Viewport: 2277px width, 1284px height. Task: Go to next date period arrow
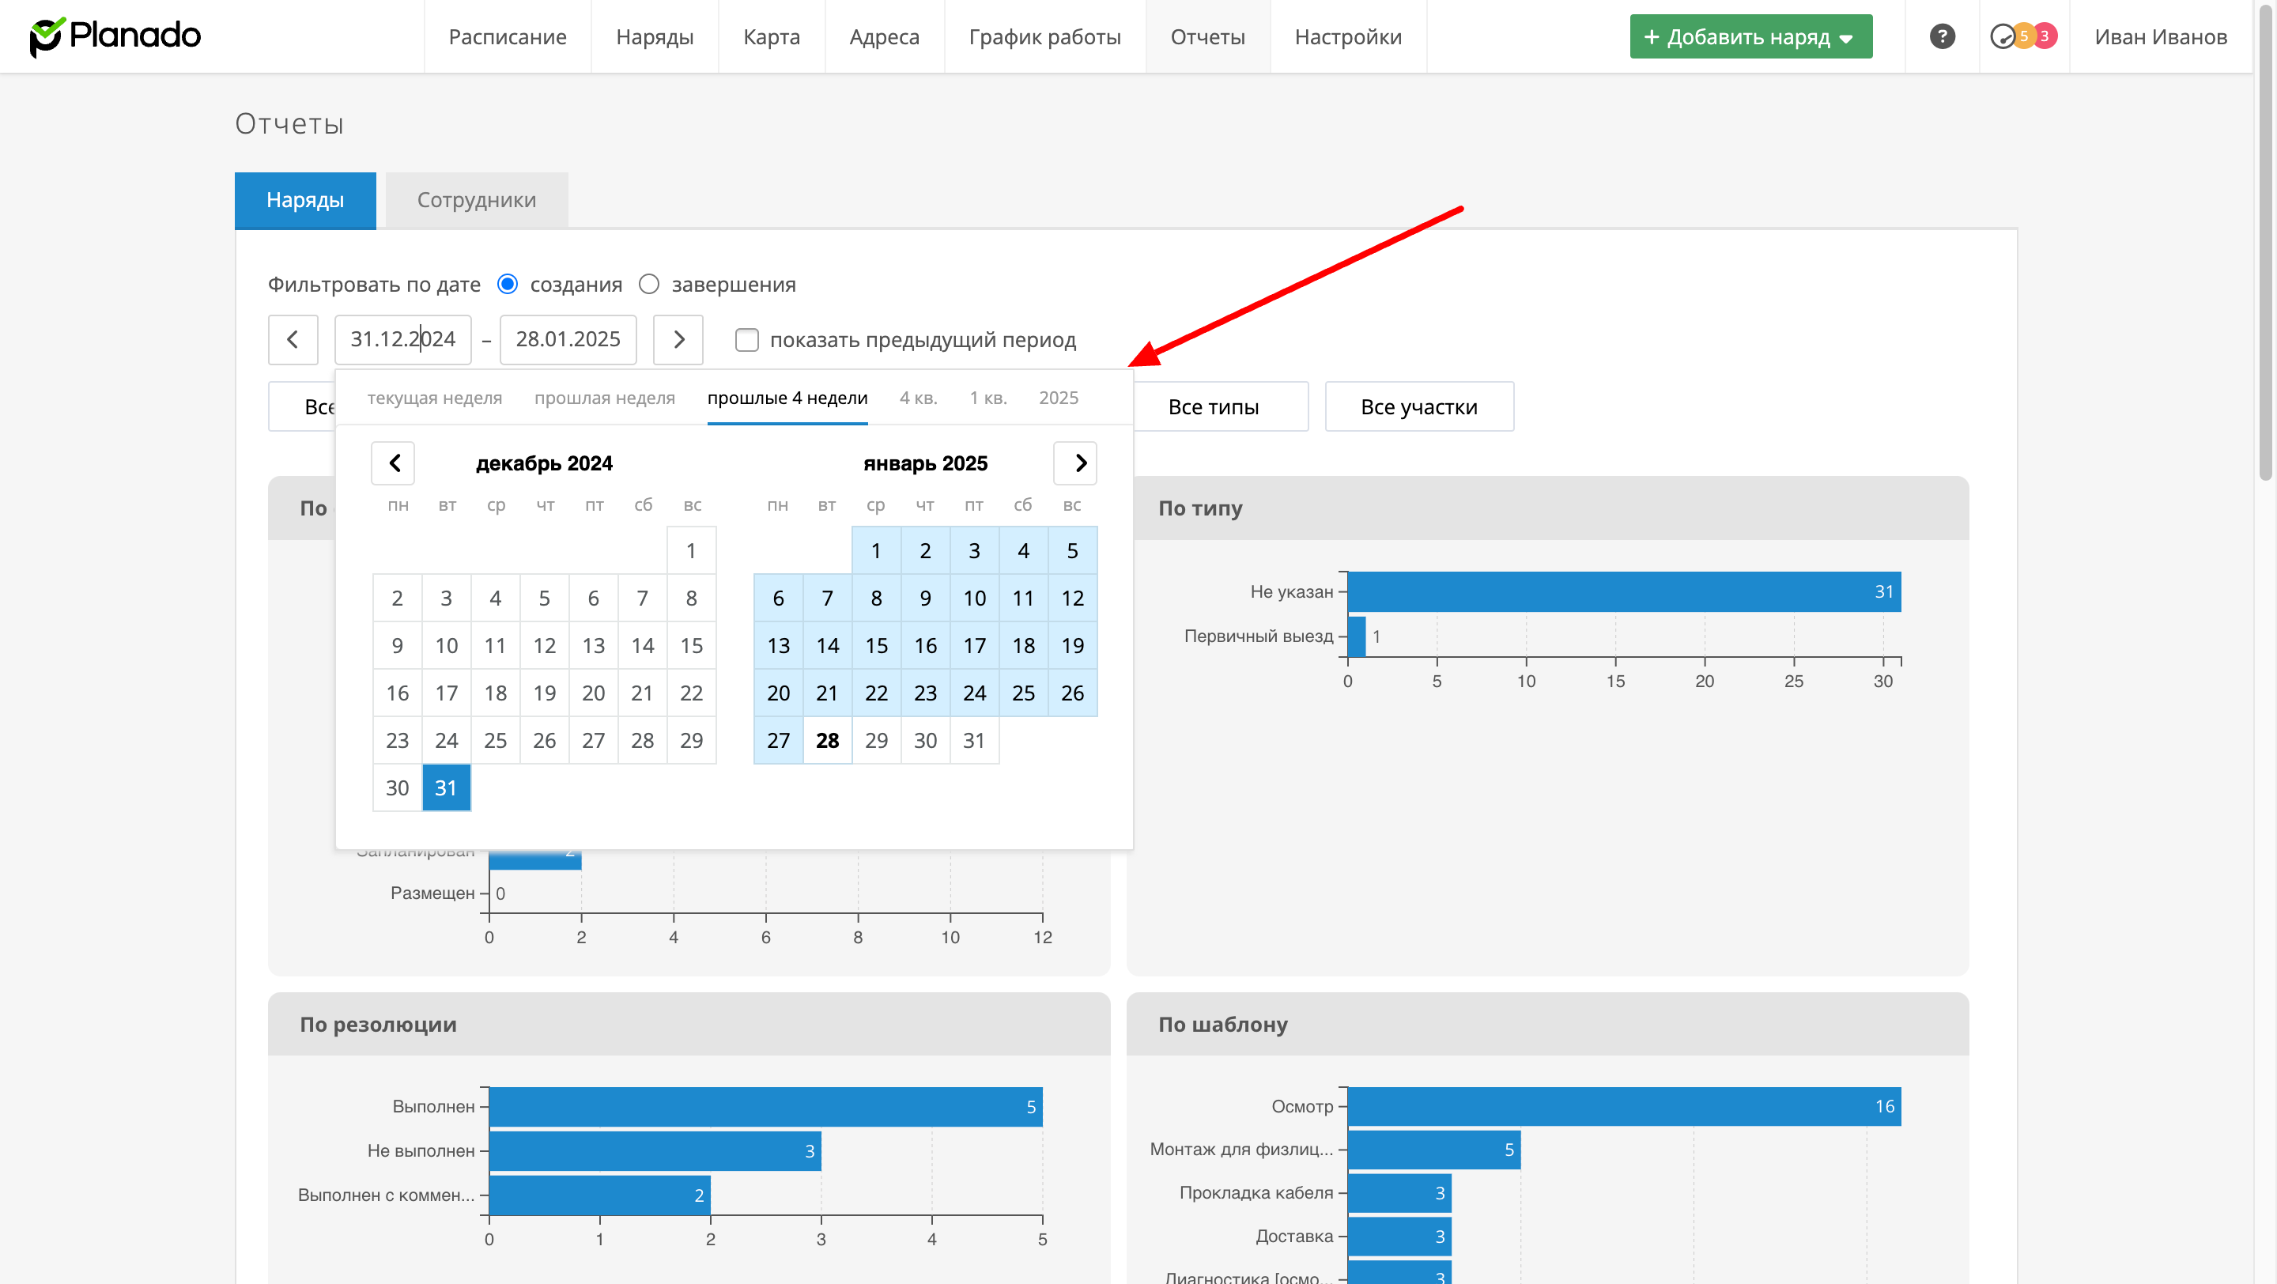(x=678, y=339)
